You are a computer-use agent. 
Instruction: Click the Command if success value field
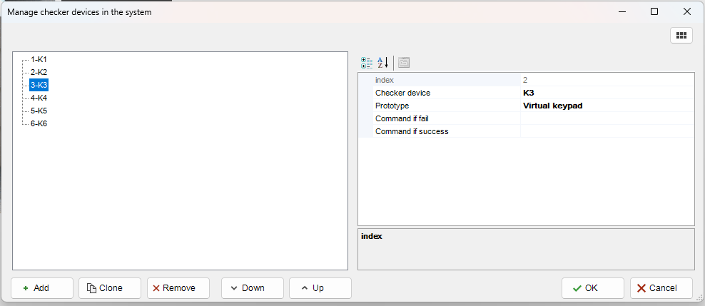tap(607, 131)
